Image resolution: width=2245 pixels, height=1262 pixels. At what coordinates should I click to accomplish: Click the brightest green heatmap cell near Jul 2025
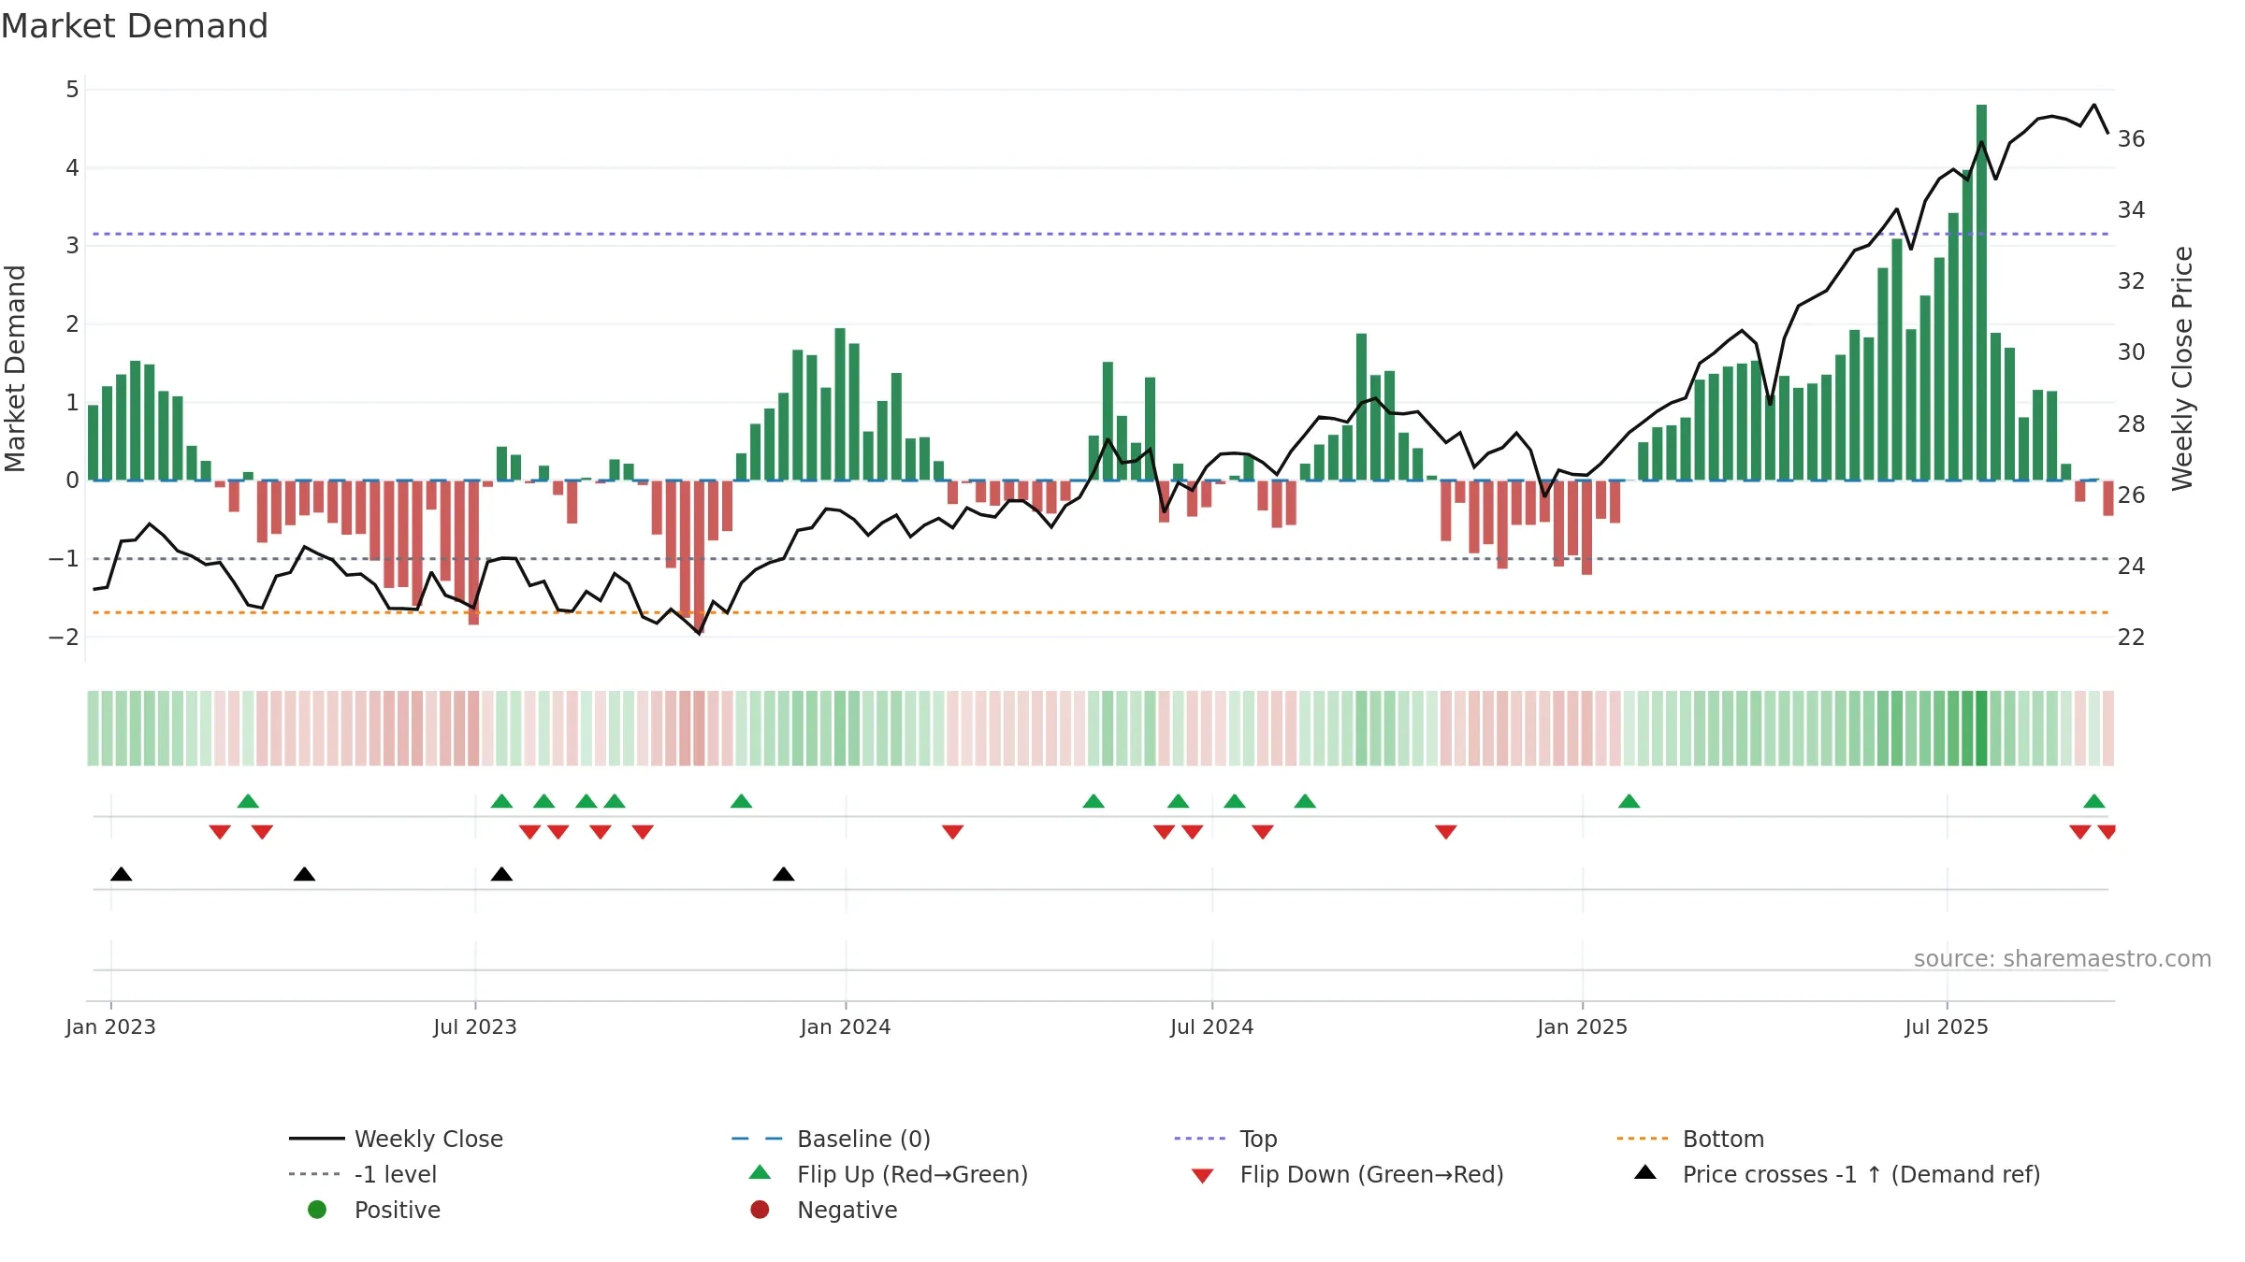click(x=1981, y=728)
